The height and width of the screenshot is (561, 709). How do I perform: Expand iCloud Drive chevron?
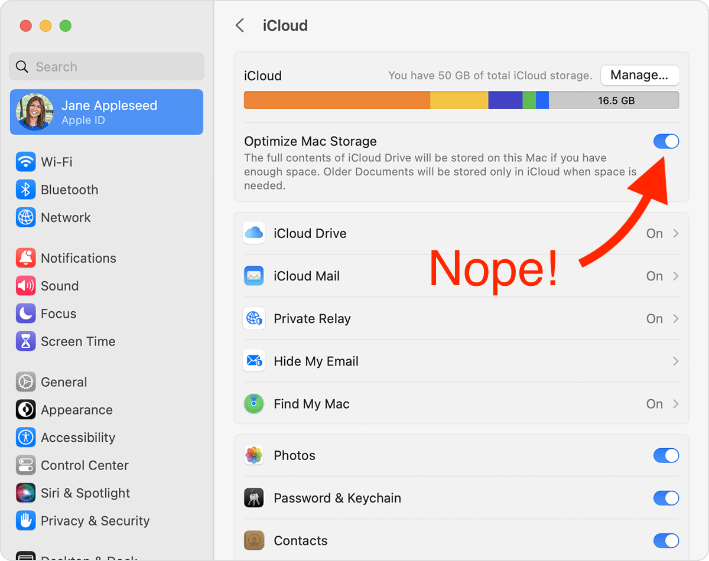tap(676, 234)
